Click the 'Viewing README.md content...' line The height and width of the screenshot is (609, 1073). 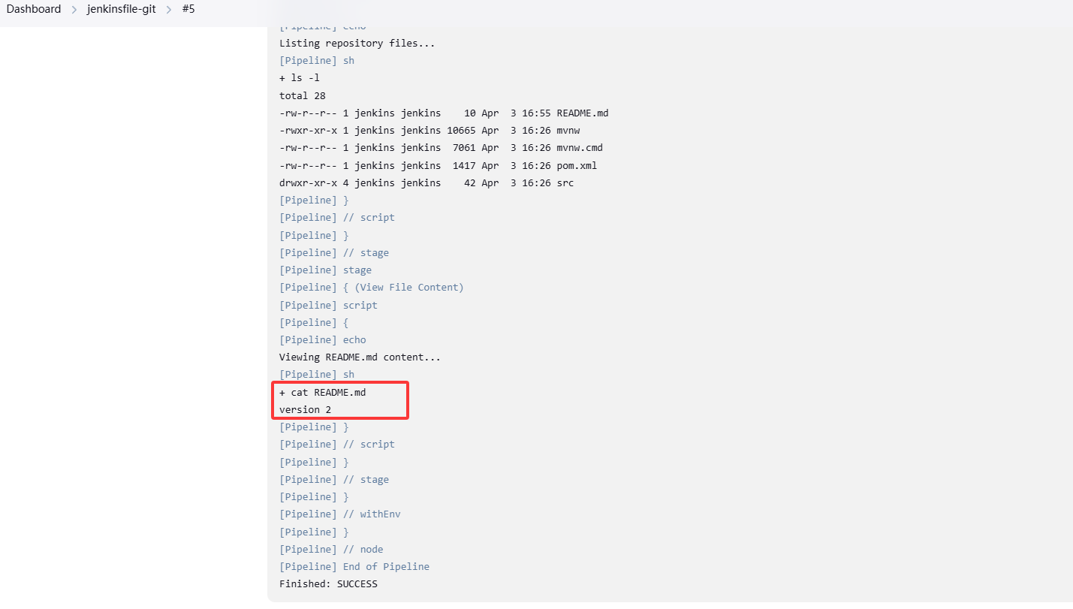[360, 357]
